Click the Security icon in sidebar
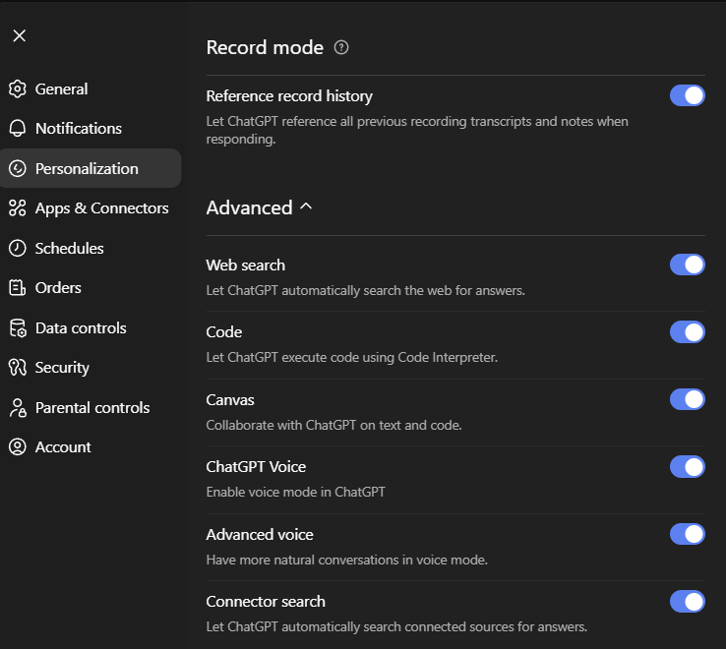 (17, 368)
